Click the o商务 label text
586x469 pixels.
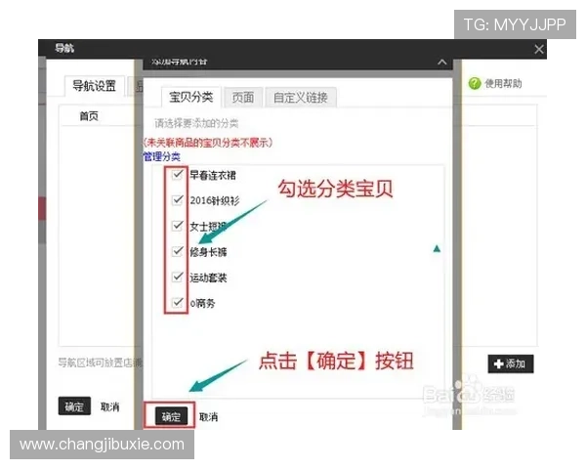click(202, 303)
